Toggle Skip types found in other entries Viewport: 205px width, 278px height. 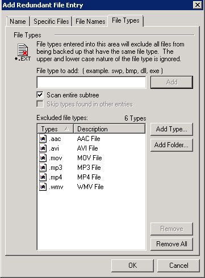pyautogui.click(x=40, y=104)
